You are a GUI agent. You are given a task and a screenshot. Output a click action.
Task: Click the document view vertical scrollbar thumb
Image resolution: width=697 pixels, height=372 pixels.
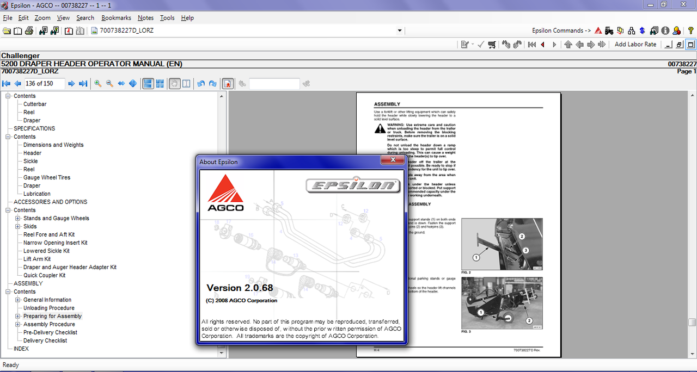[692, 322]
